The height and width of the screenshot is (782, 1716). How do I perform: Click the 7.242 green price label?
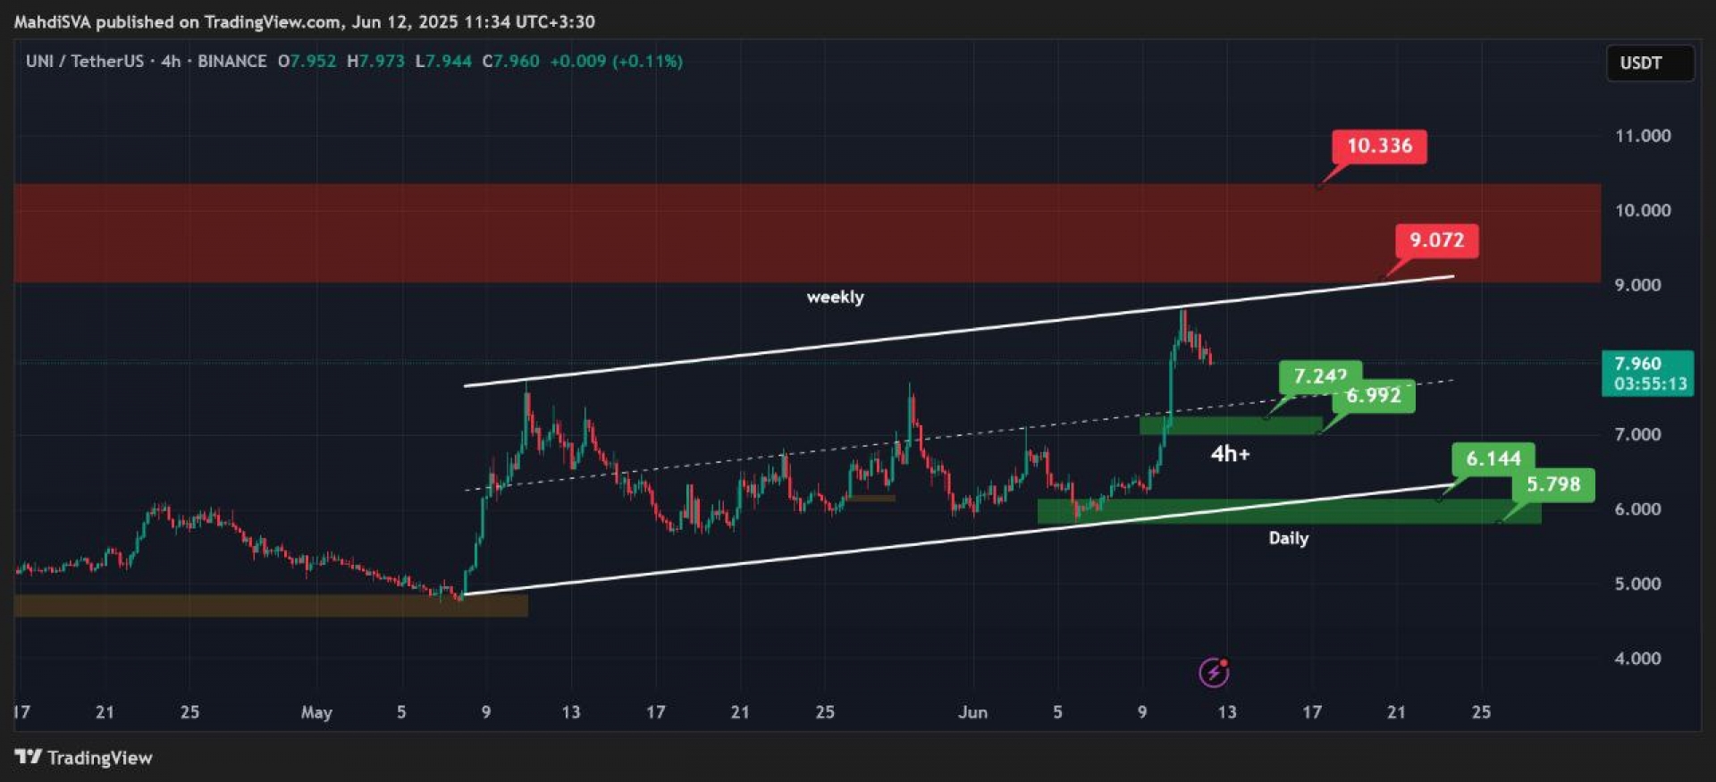click(1320, 375)
